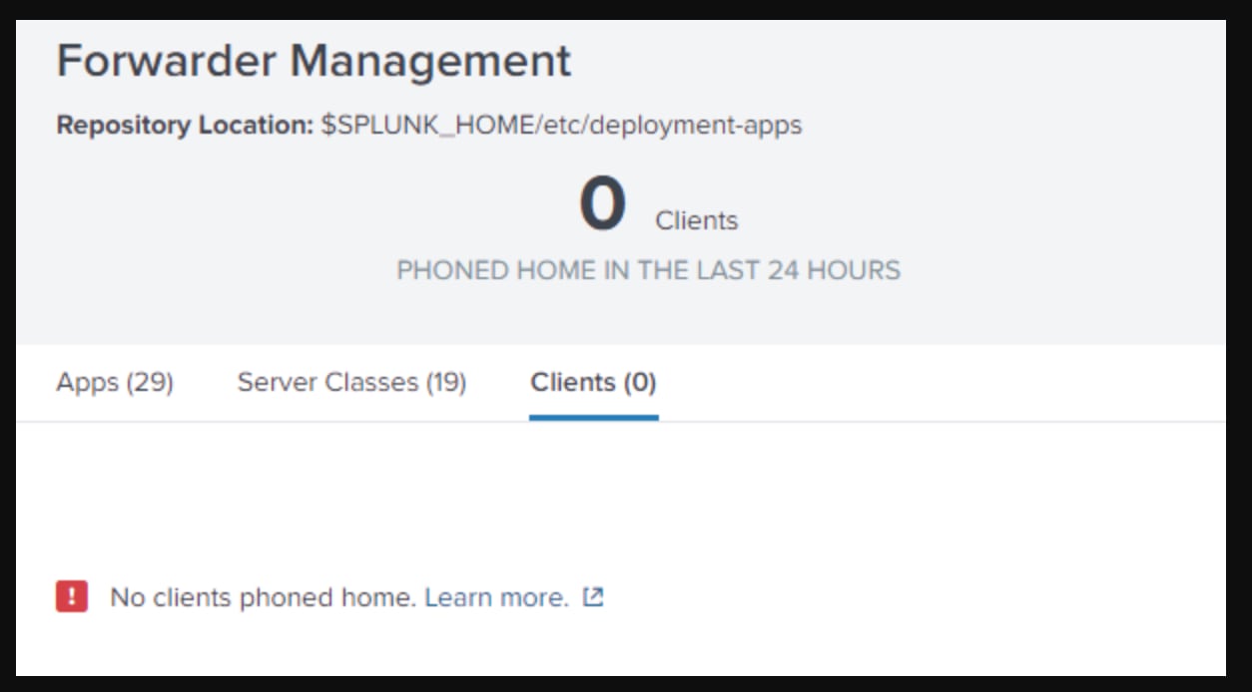
Task: Click the word Management in the title
Action: [430, 61]
